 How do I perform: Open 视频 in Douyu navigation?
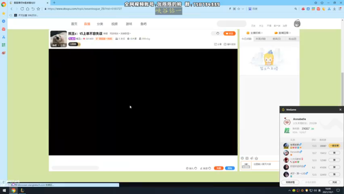point(114,24)
